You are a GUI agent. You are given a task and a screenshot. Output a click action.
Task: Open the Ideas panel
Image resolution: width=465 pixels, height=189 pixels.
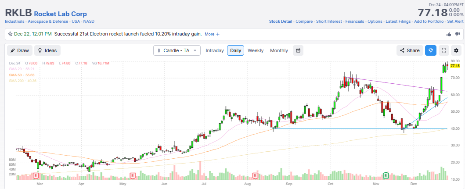tap(47, 50)
